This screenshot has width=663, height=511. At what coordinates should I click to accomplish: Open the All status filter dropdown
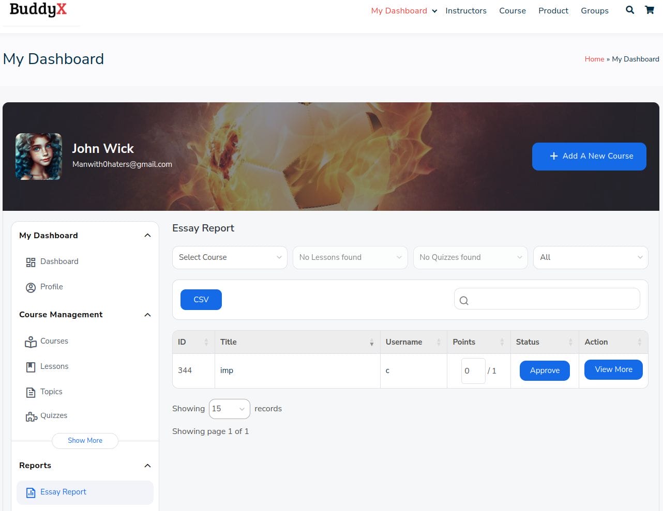[590, 257]
